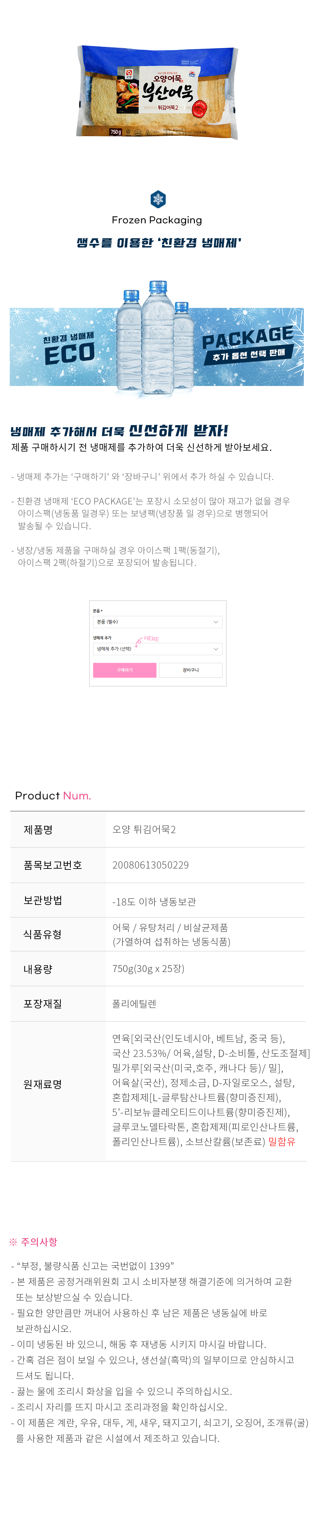Click the 품목보고번호 value 20080613050229

(150, 865)
